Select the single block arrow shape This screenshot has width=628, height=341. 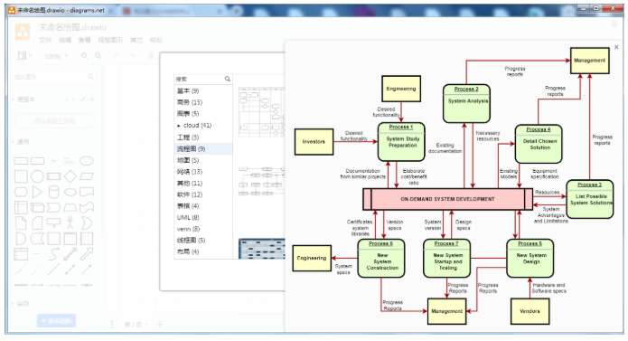(x=87, y=254)
